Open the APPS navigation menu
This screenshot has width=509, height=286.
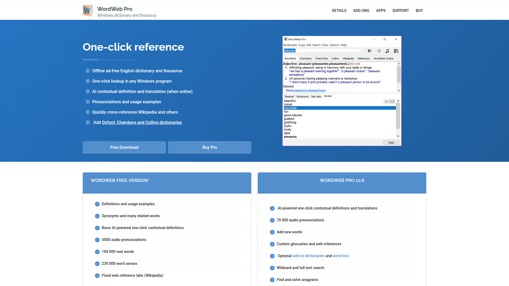(381, 11)
